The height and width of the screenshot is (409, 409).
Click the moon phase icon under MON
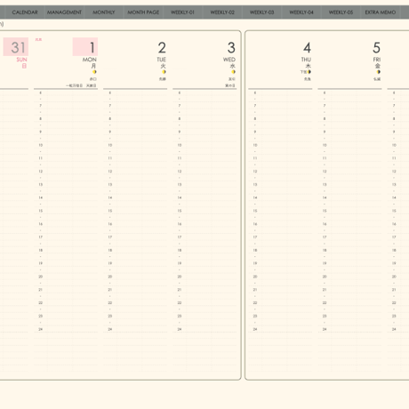(x=94, y=72)
